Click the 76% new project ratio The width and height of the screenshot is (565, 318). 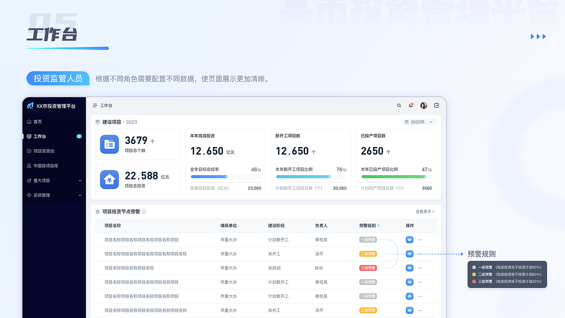[341, 170]
